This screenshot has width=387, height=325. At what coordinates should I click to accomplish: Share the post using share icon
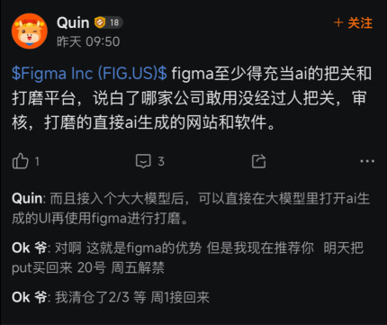coord(258,161)
